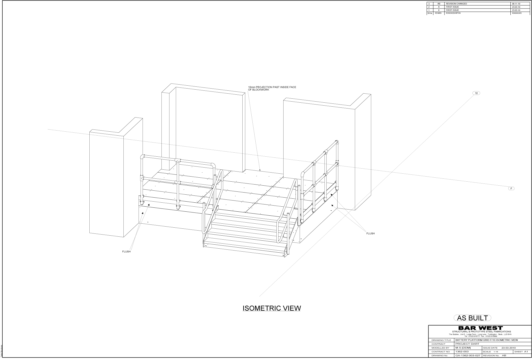Image resolution: width=532 pixels, height=359 pixels.
Task: Click the company address line starting 'The Stables'
Action: click(480, 334)
